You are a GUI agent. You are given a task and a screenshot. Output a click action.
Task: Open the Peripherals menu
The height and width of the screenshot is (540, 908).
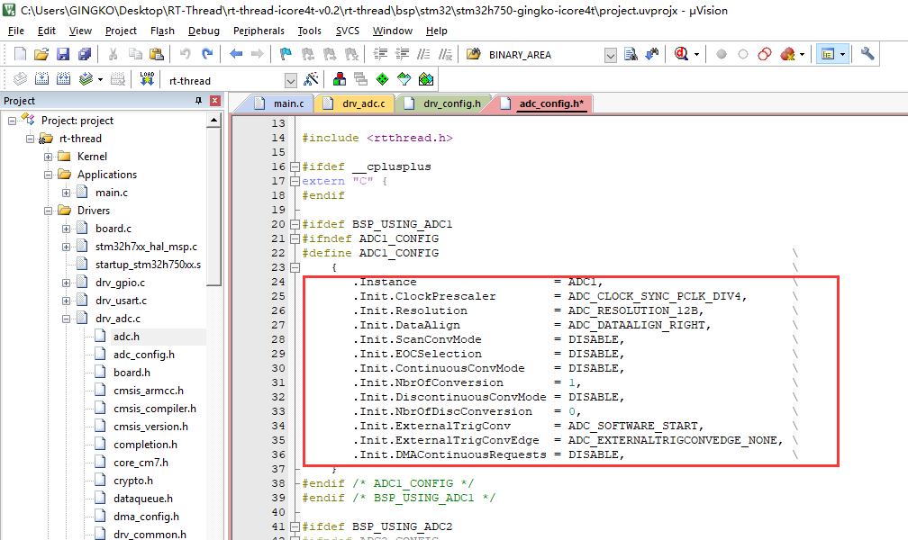[259, 31]
